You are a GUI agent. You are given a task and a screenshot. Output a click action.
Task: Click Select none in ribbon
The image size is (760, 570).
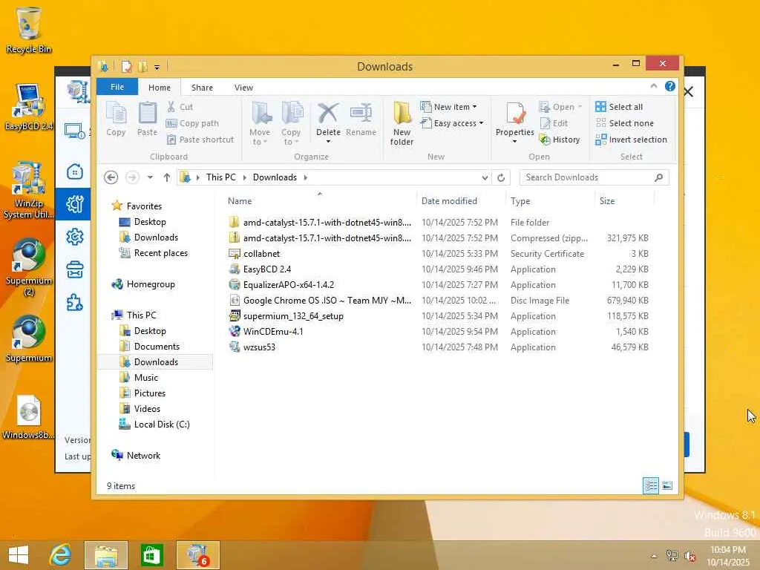tap(624, 123)
